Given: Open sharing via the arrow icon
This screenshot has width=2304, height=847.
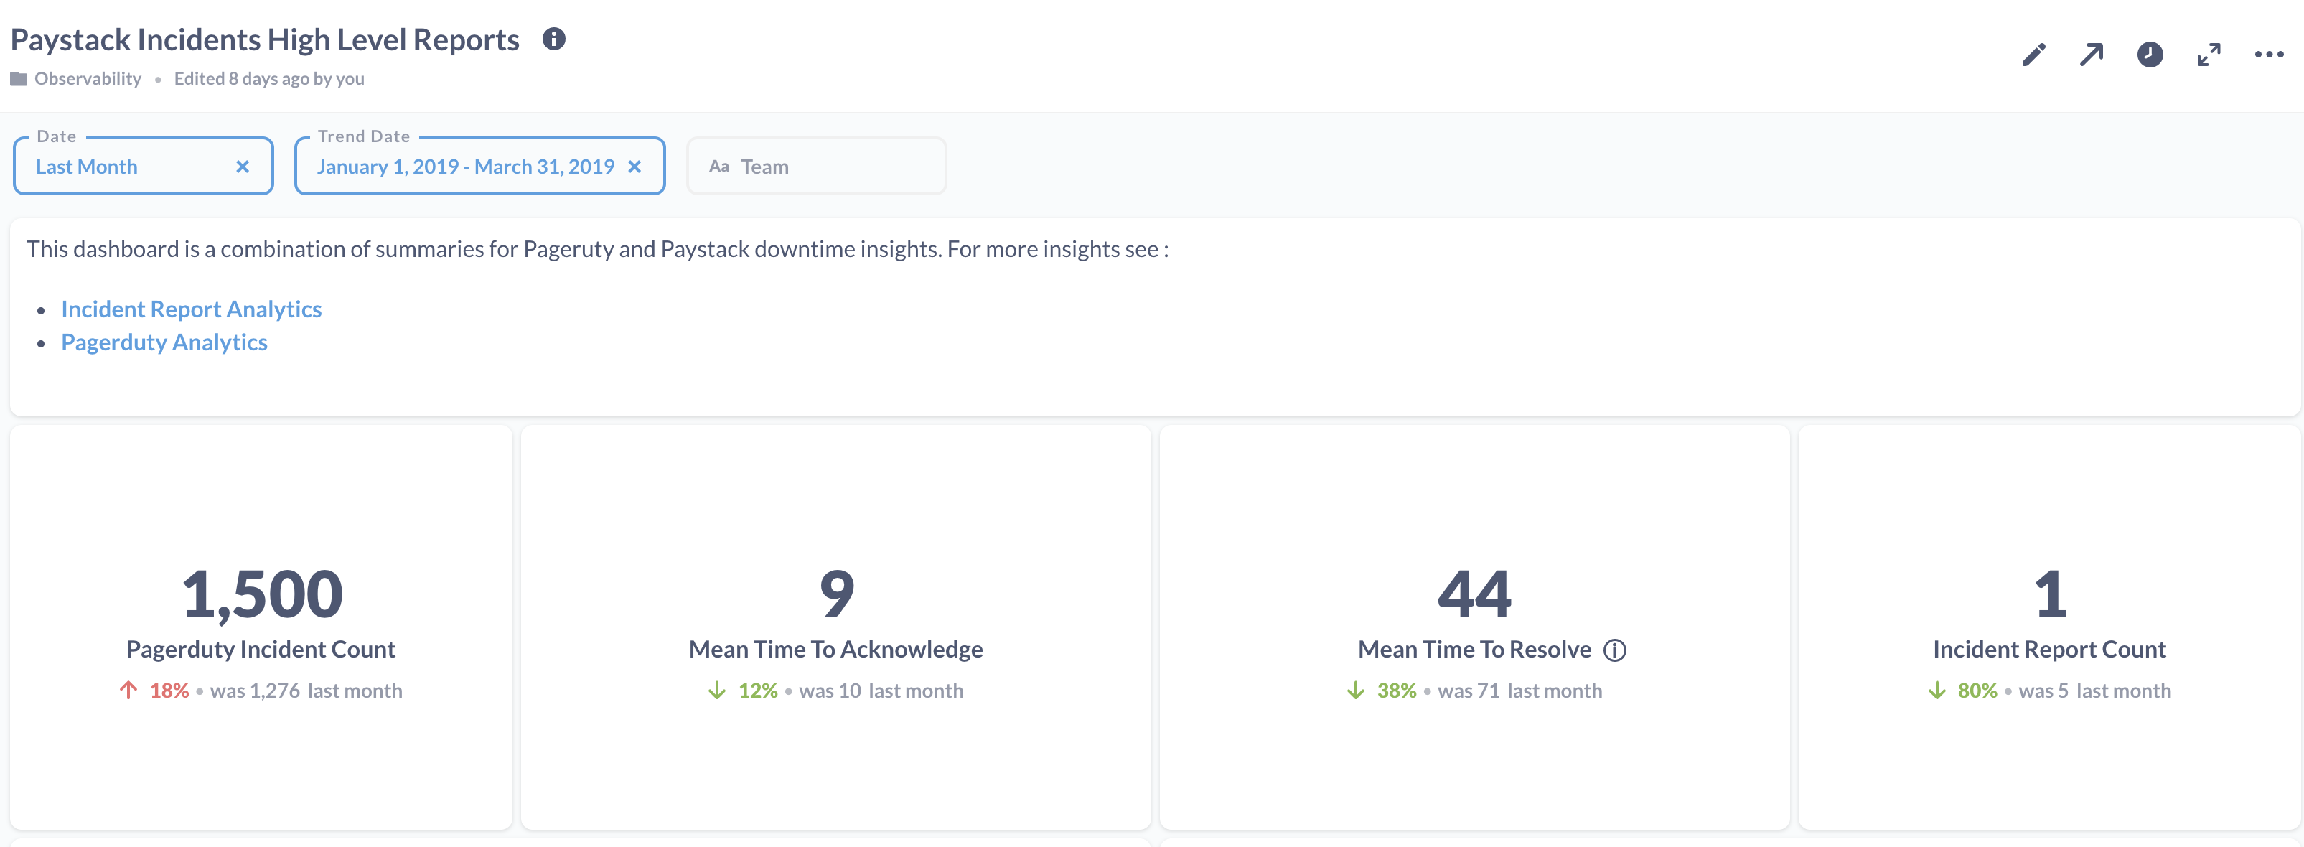Looking at the screenshot, I should 2091,55.
